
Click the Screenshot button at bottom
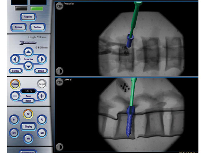click(28, 151)
